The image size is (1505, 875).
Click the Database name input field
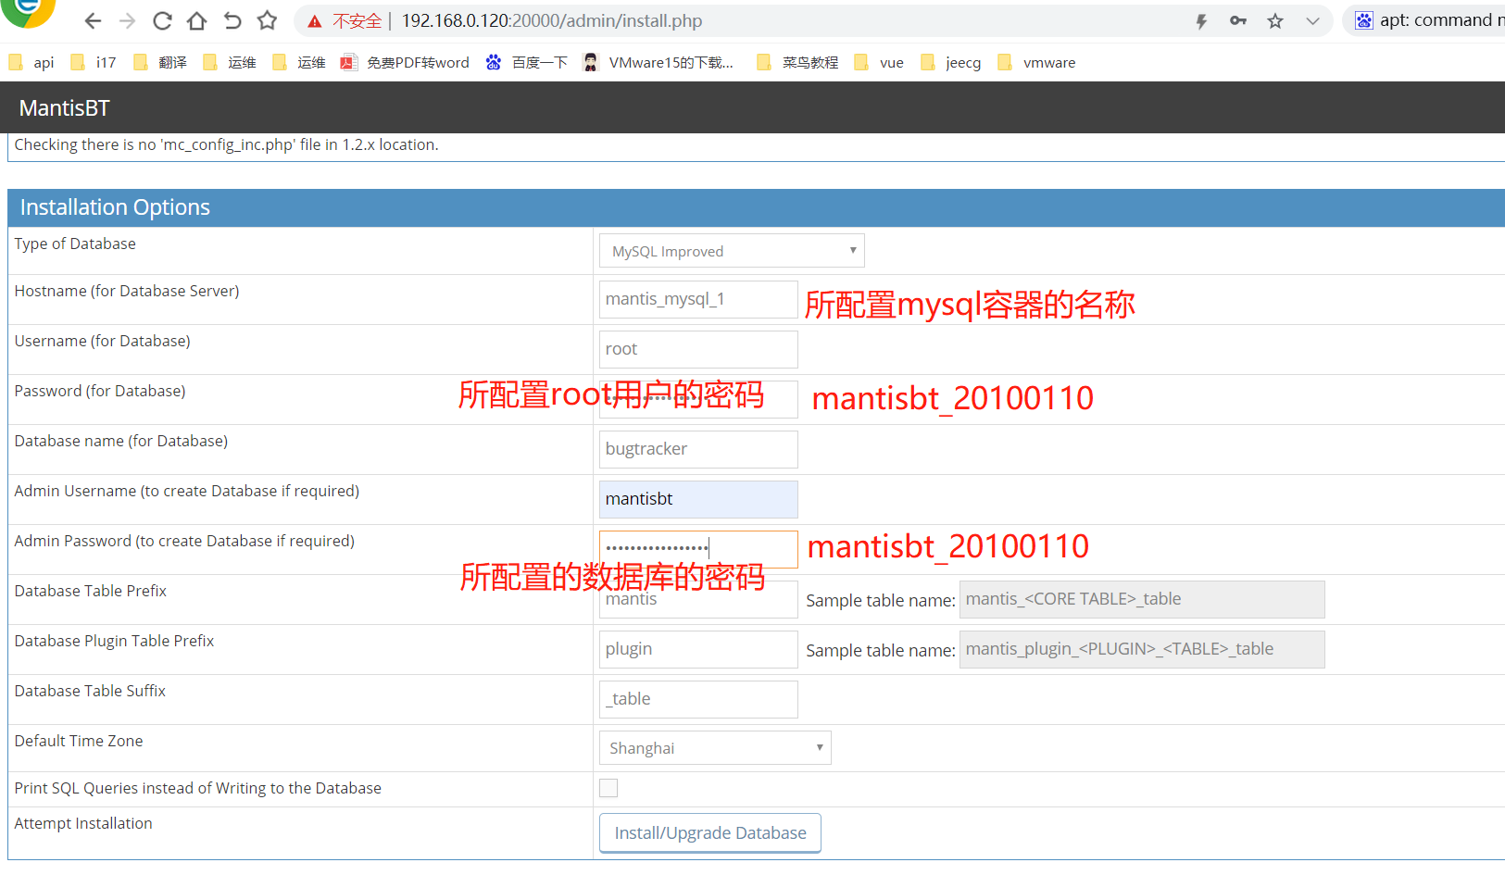click(698, 449)
